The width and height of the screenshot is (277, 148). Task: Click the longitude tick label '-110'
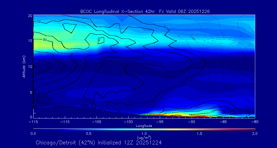click(65, 122)
